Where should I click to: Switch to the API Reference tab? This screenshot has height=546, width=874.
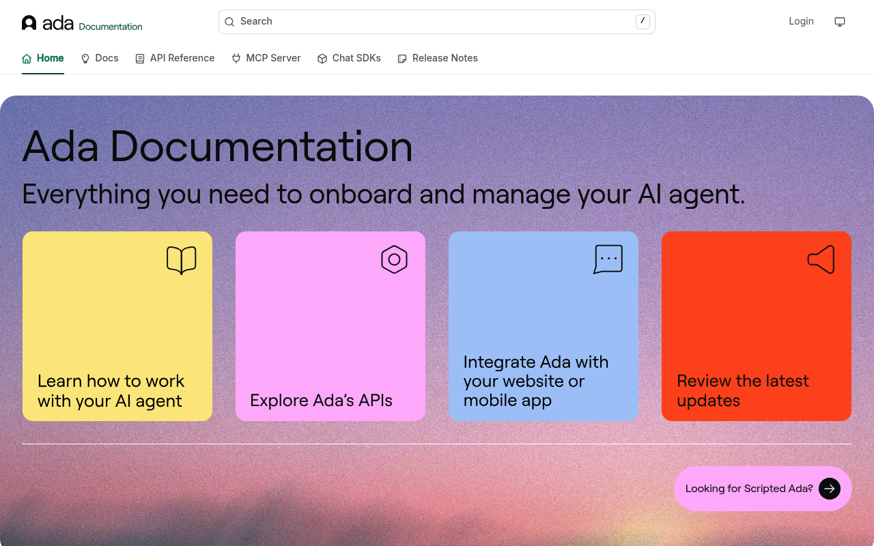point(175,59)
